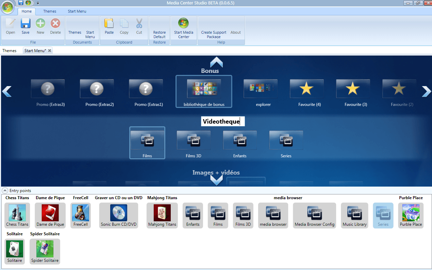This screenshot has height=270, width=432.
Task: Open a file with the Open button
Action: (x=11, y=27)
